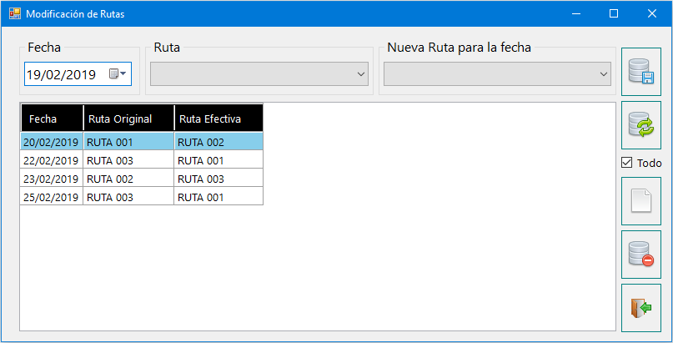
Task: Click the refresh database icon button
Action: pyautogui.click(x=641, y=125)
